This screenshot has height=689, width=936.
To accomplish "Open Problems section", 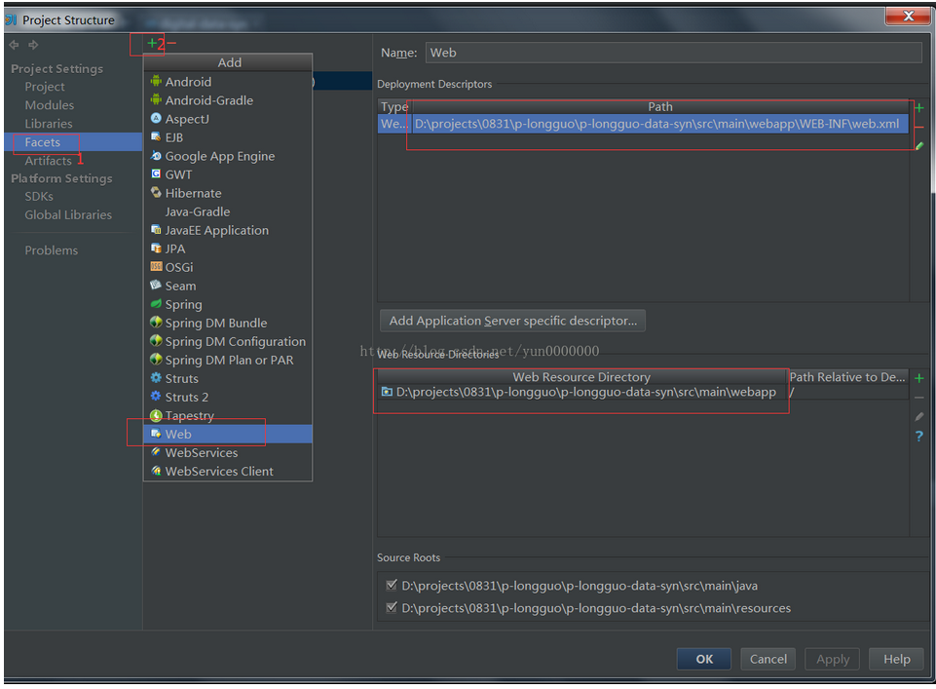I will click(x=52, y=250).
